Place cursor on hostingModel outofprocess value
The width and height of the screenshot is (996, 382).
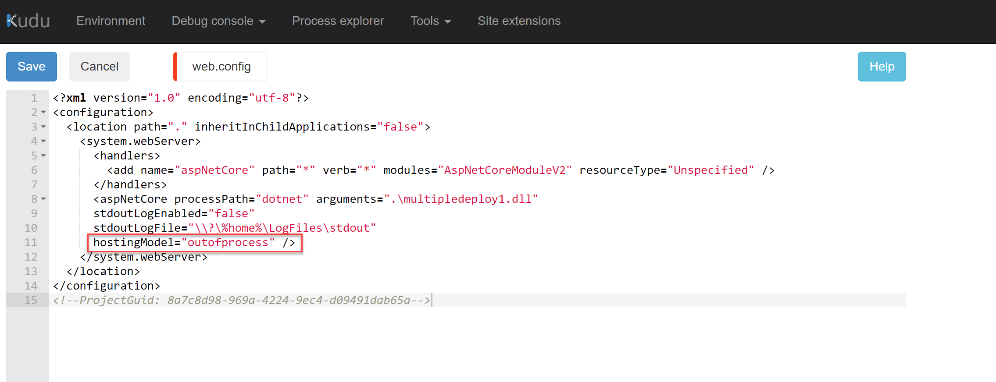[228, 243]
